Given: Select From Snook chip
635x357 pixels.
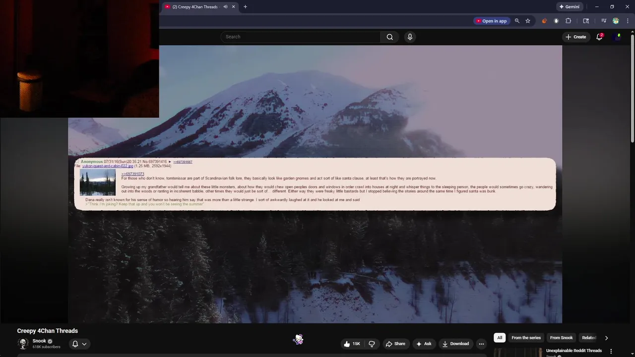Looking at the screenshot, I should pos(561,338).
